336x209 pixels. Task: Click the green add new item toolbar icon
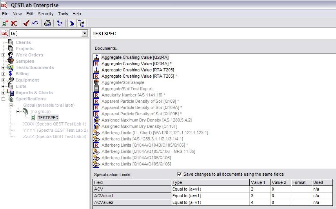[x=5, y=23]
